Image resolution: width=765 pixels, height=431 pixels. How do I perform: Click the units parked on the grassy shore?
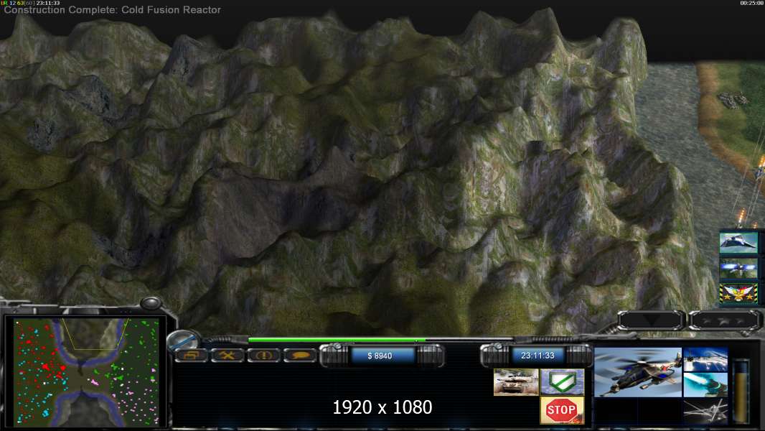[733, 99]
